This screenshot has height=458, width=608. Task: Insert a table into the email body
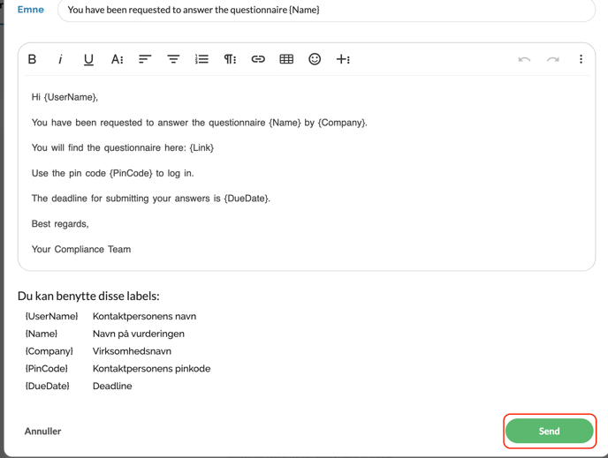(x=286, y=59)
